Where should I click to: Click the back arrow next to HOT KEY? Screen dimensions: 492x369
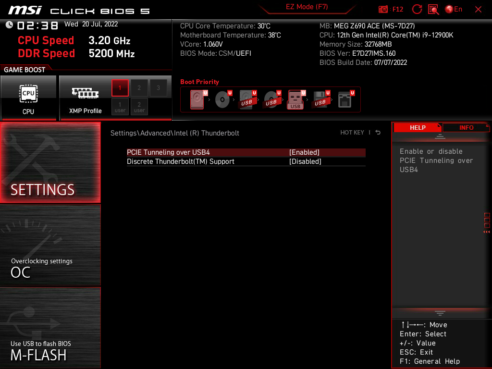coord(378,133)
